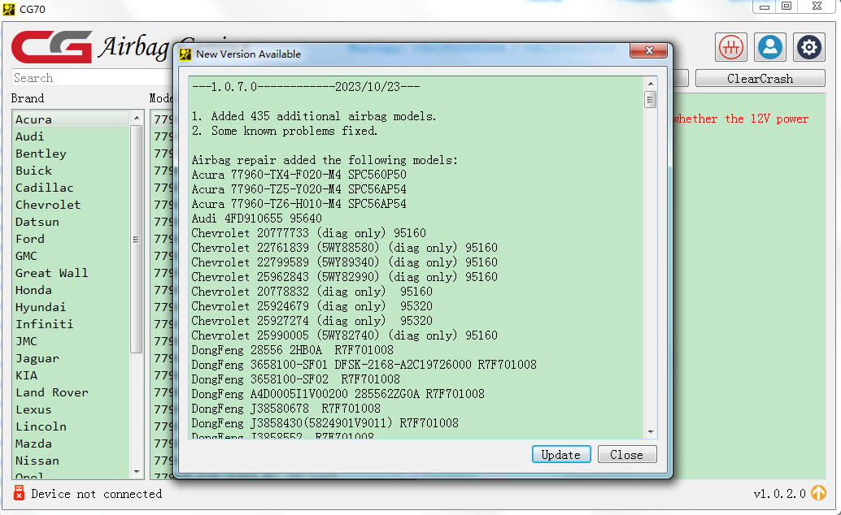Select Acura in the Brand list
Viewport: 841px width, 515px height.
[71, 119]
